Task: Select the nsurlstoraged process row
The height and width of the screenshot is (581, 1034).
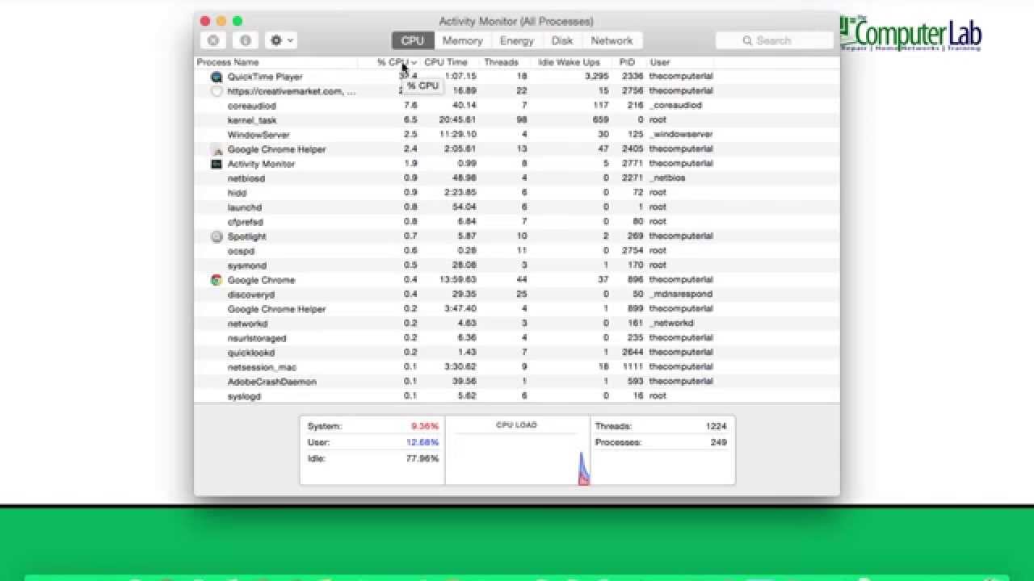Action: coord(517,338)
